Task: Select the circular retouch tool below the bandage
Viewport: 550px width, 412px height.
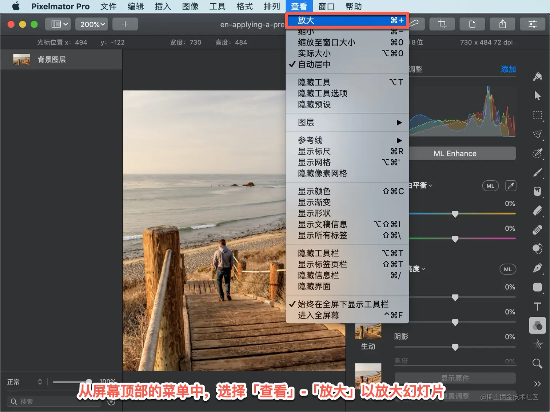Action: (x=537, y=249)
